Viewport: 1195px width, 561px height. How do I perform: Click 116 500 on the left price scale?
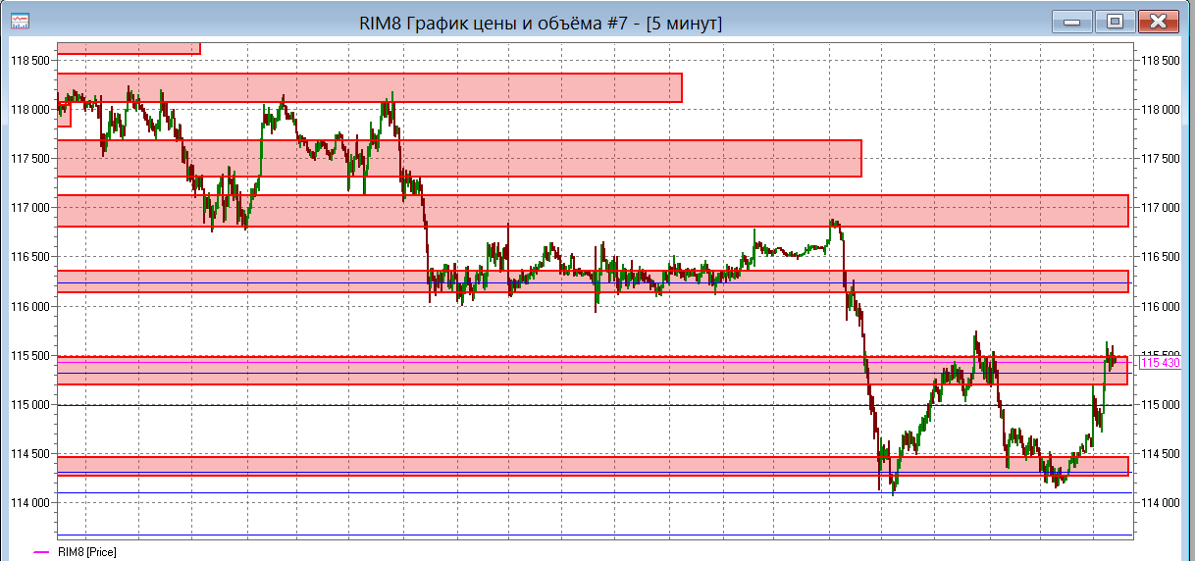(x=29, y=257)
